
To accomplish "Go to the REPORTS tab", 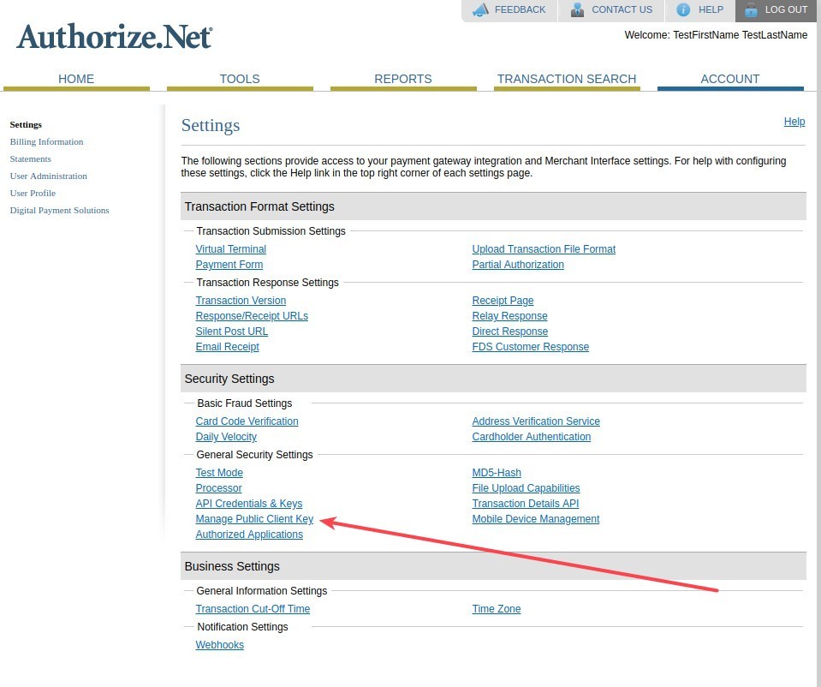I will [403, 79].
